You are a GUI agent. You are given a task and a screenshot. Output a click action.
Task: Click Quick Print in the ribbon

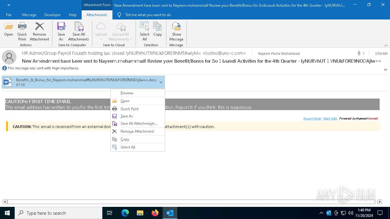(22, 31)
